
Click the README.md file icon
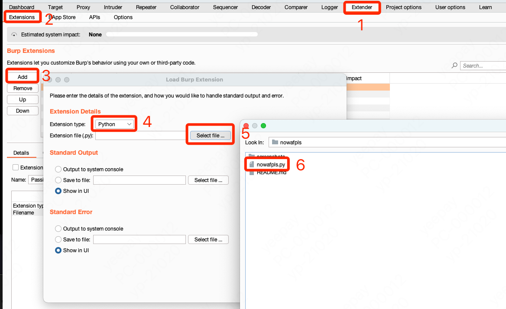pyautogui.click(x=252, y=172)
